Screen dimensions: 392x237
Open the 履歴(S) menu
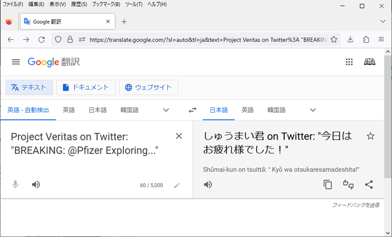pyautogui.click(x=79, y=4)
